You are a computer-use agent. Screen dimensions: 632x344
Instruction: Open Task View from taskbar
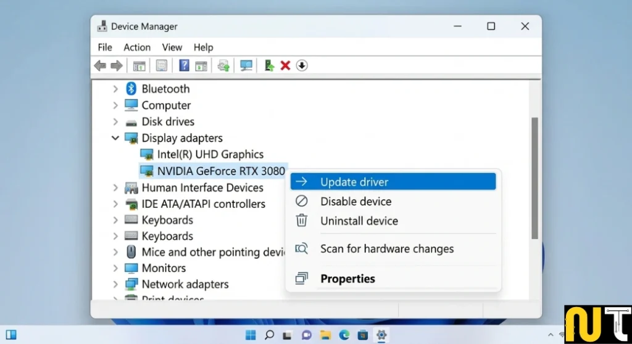coord(288,335)
